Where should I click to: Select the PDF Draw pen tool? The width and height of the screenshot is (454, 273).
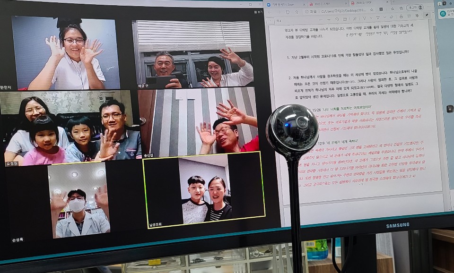pyautogui.click(x=364, y=18)
